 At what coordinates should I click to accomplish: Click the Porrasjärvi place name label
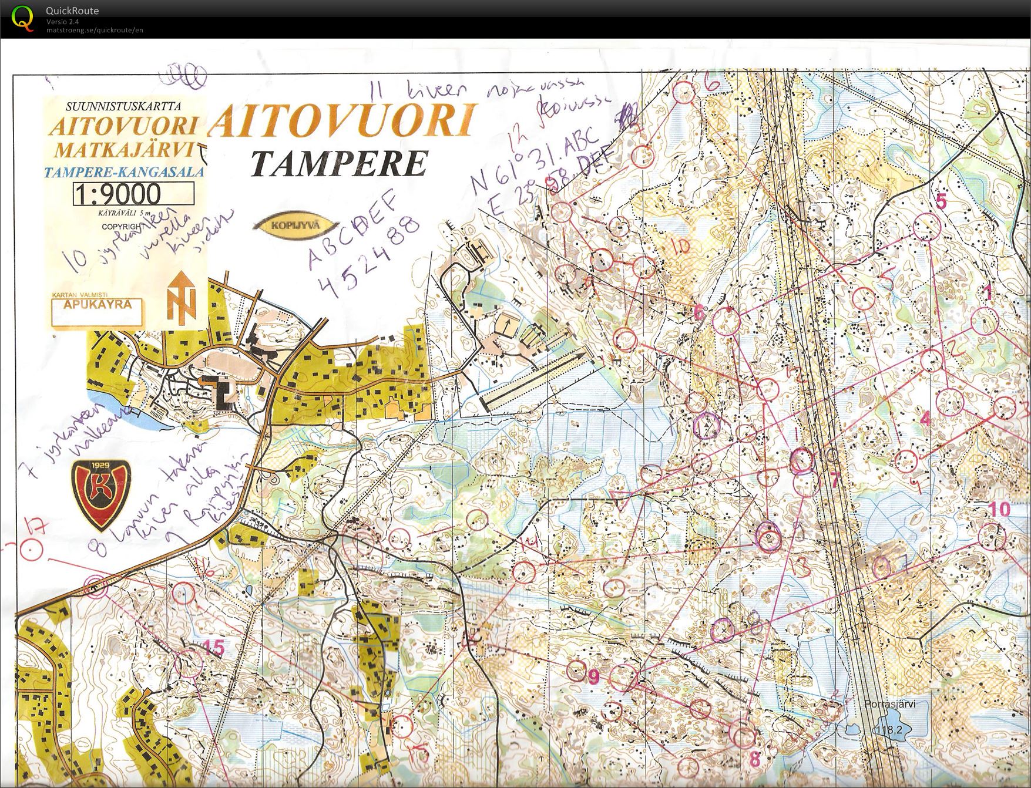[x=889, y=704]
